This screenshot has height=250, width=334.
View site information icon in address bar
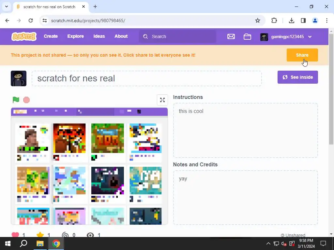[44, 21]
